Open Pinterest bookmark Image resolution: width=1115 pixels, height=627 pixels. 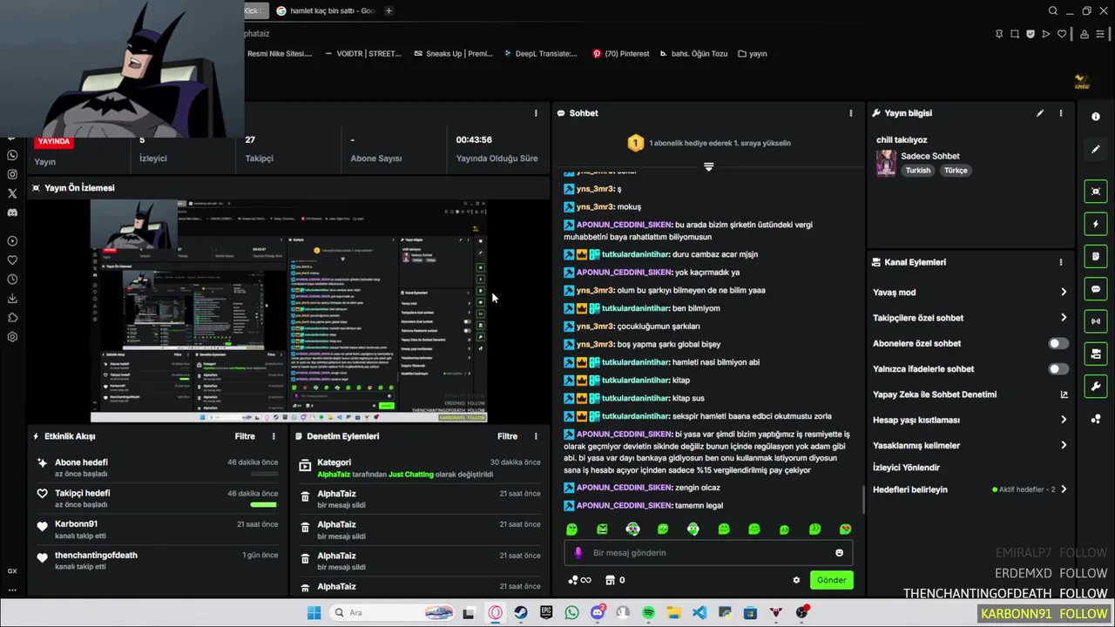point(620,53)
